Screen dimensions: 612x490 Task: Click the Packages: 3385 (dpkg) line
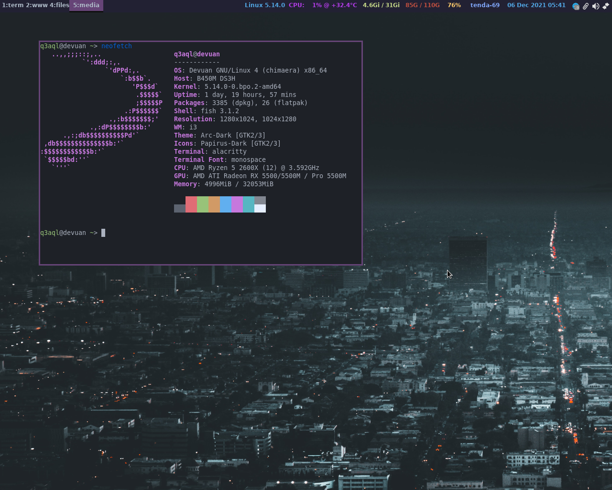tap(241, 103)
